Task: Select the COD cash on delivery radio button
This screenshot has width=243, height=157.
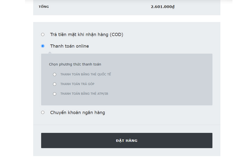Action: [43, 34]
